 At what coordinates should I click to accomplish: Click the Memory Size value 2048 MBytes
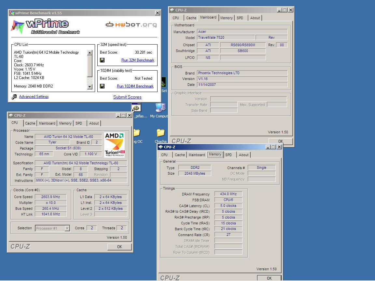tap(195, 173)
